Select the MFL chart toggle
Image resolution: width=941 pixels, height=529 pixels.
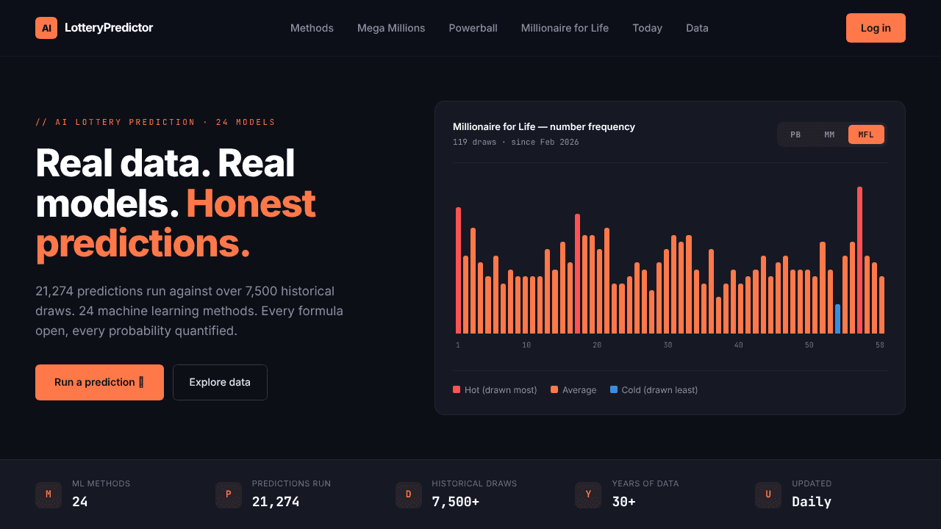point(866,134)
